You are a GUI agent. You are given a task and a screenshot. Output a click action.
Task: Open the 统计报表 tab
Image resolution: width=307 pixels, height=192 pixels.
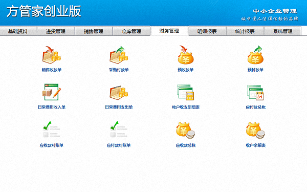245,31
